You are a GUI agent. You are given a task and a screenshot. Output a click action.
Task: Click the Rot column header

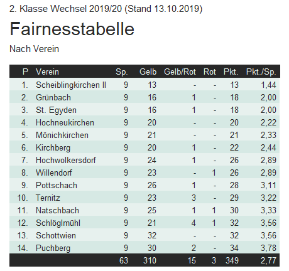pos(210,72)
